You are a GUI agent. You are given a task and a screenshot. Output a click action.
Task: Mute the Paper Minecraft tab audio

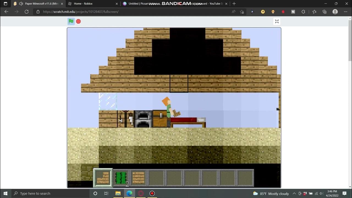21,4
